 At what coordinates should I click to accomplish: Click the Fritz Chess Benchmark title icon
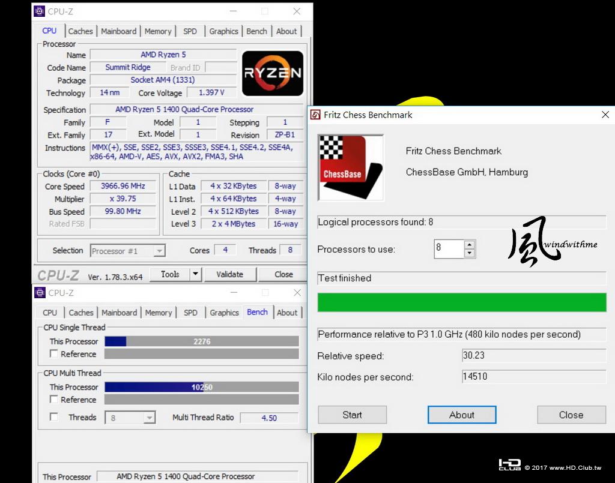click(x=315, y=115)
